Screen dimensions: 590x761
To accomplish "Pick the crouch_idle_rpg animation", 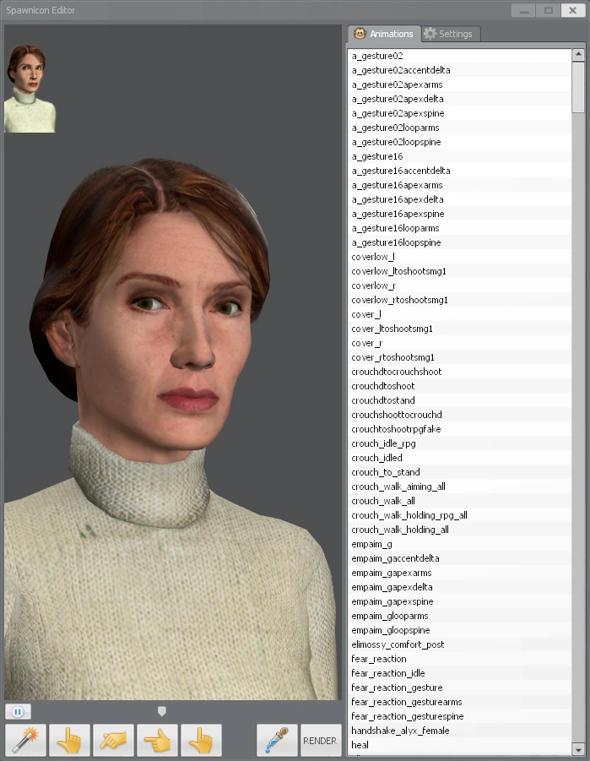I will coord(459,443).
